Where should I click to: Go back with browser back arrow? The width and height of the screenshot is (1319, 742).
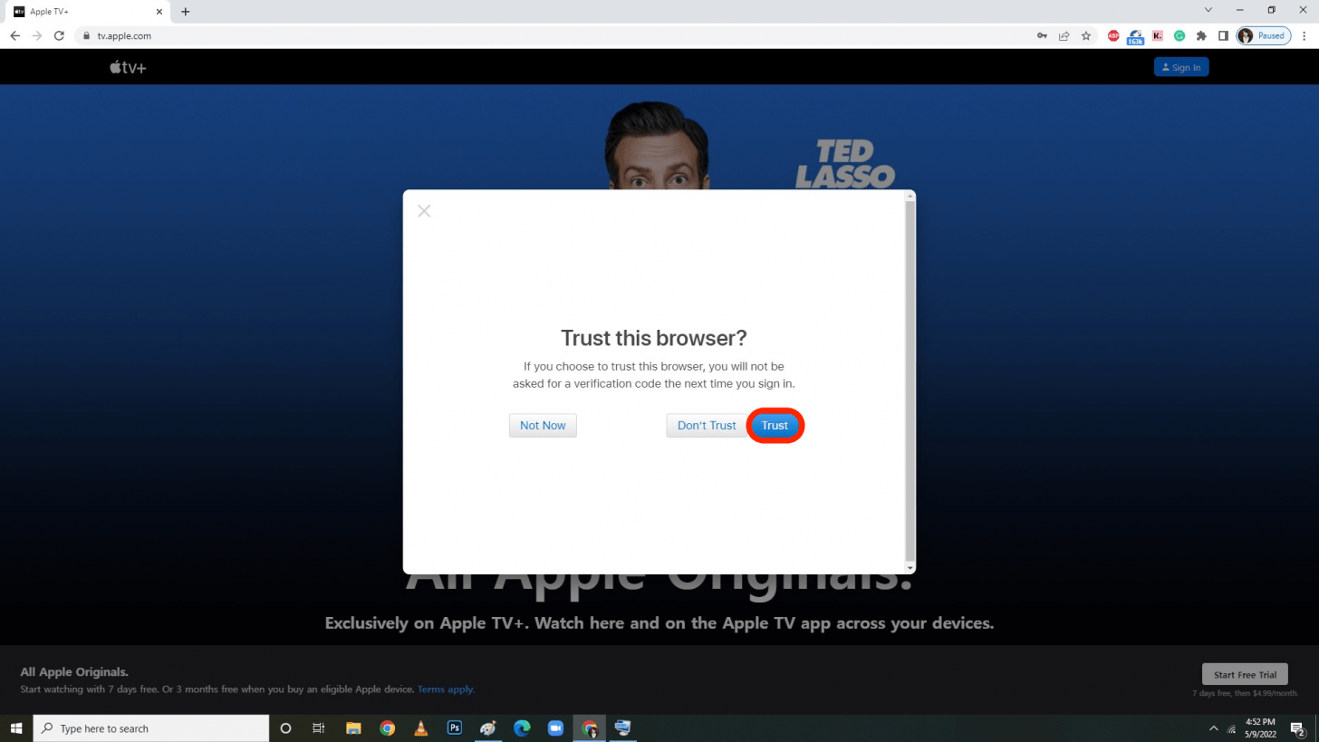[14, 35]
